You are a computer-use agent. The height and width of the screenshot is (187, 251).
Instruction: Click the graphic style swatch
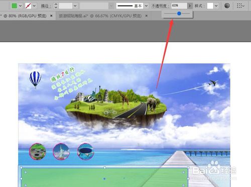210,6
